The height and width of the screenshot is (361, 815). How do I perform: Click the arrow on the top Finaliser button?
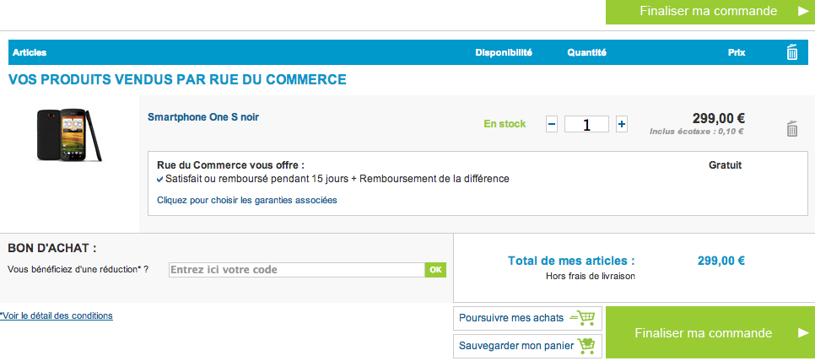(803, 12)
